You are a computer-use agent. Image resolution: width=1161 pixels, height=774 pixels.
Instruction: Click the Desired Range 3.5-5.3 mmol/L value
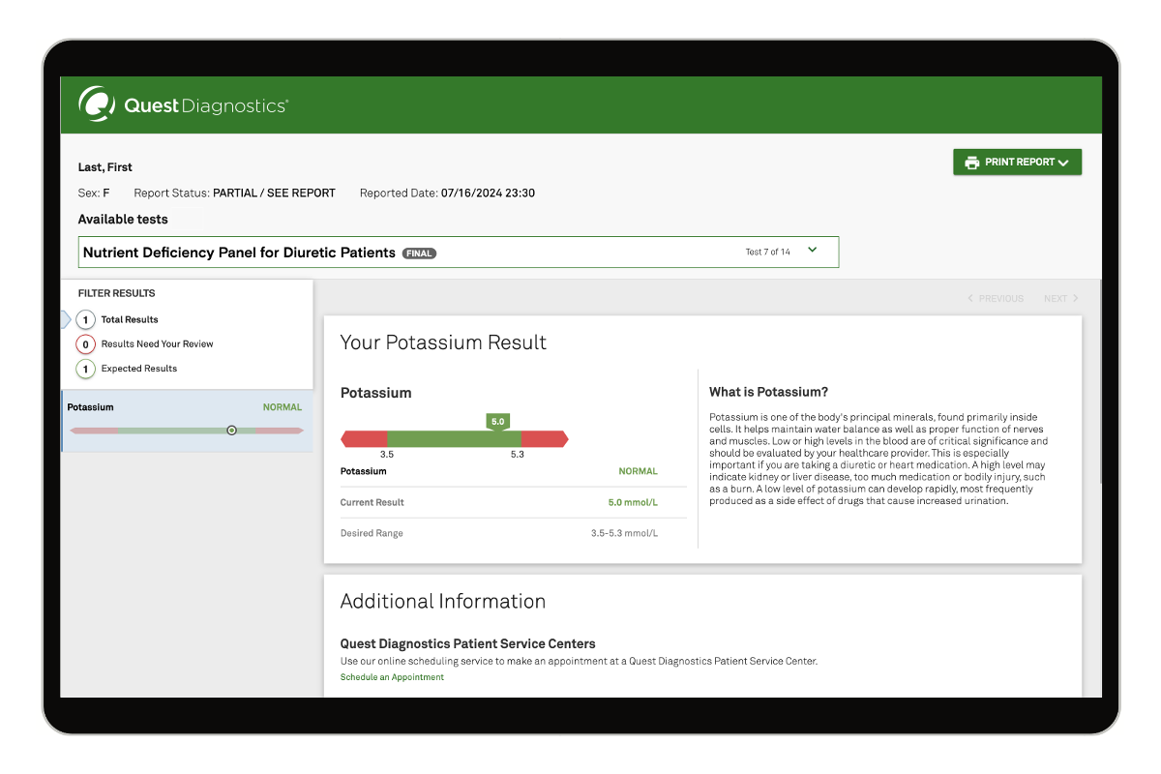[x=624, y=533]
